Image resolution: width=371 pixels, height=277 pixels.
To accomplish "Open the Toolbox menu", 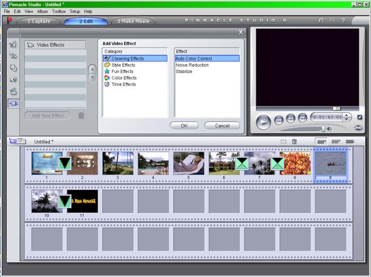I will (59, 11).
